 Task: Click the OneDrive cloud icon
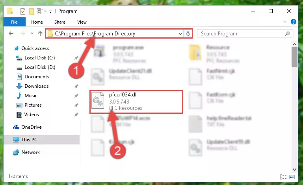point(16,127)
